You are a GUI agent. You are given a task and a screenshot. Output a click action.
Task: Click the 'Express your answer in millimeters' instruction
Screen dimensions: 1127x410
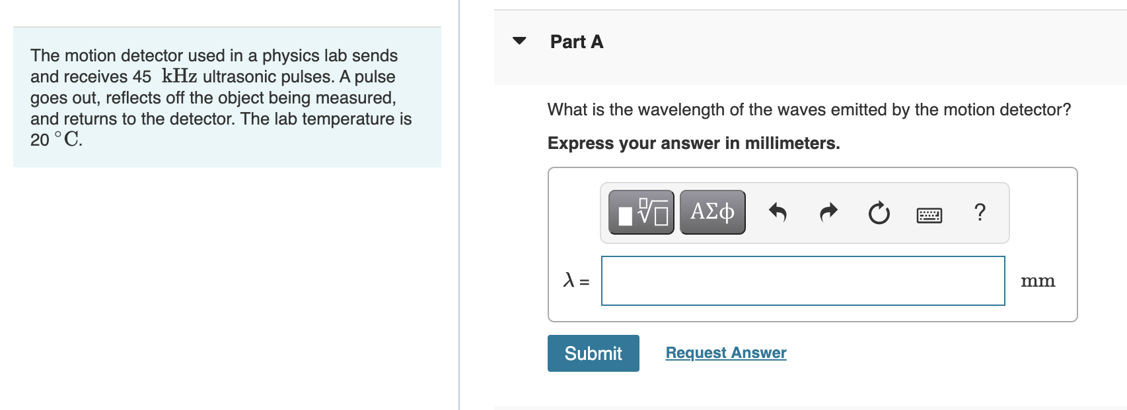(694, 143)
